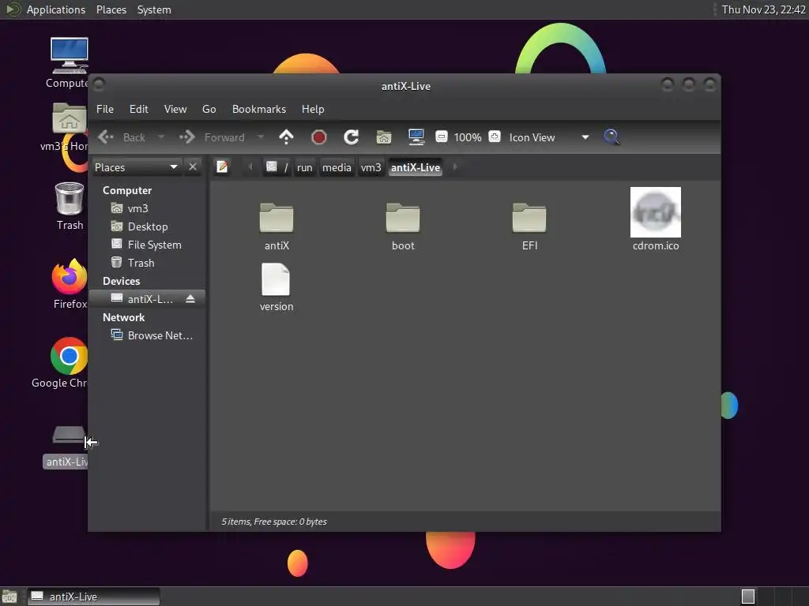Viewport: 809px width, 606px height.
Task: Select Google Chrome desktop icon
Action: [60, 363]
